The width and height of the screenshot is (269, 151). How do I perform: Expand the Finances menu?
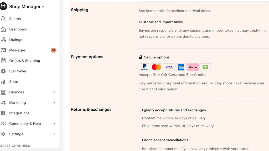(54, 92)
